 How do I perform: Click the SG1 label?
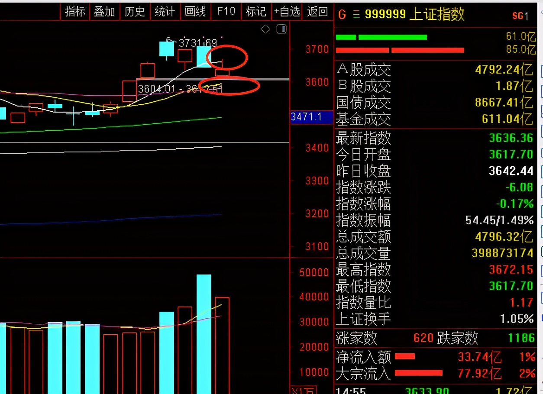coord(520,16)
